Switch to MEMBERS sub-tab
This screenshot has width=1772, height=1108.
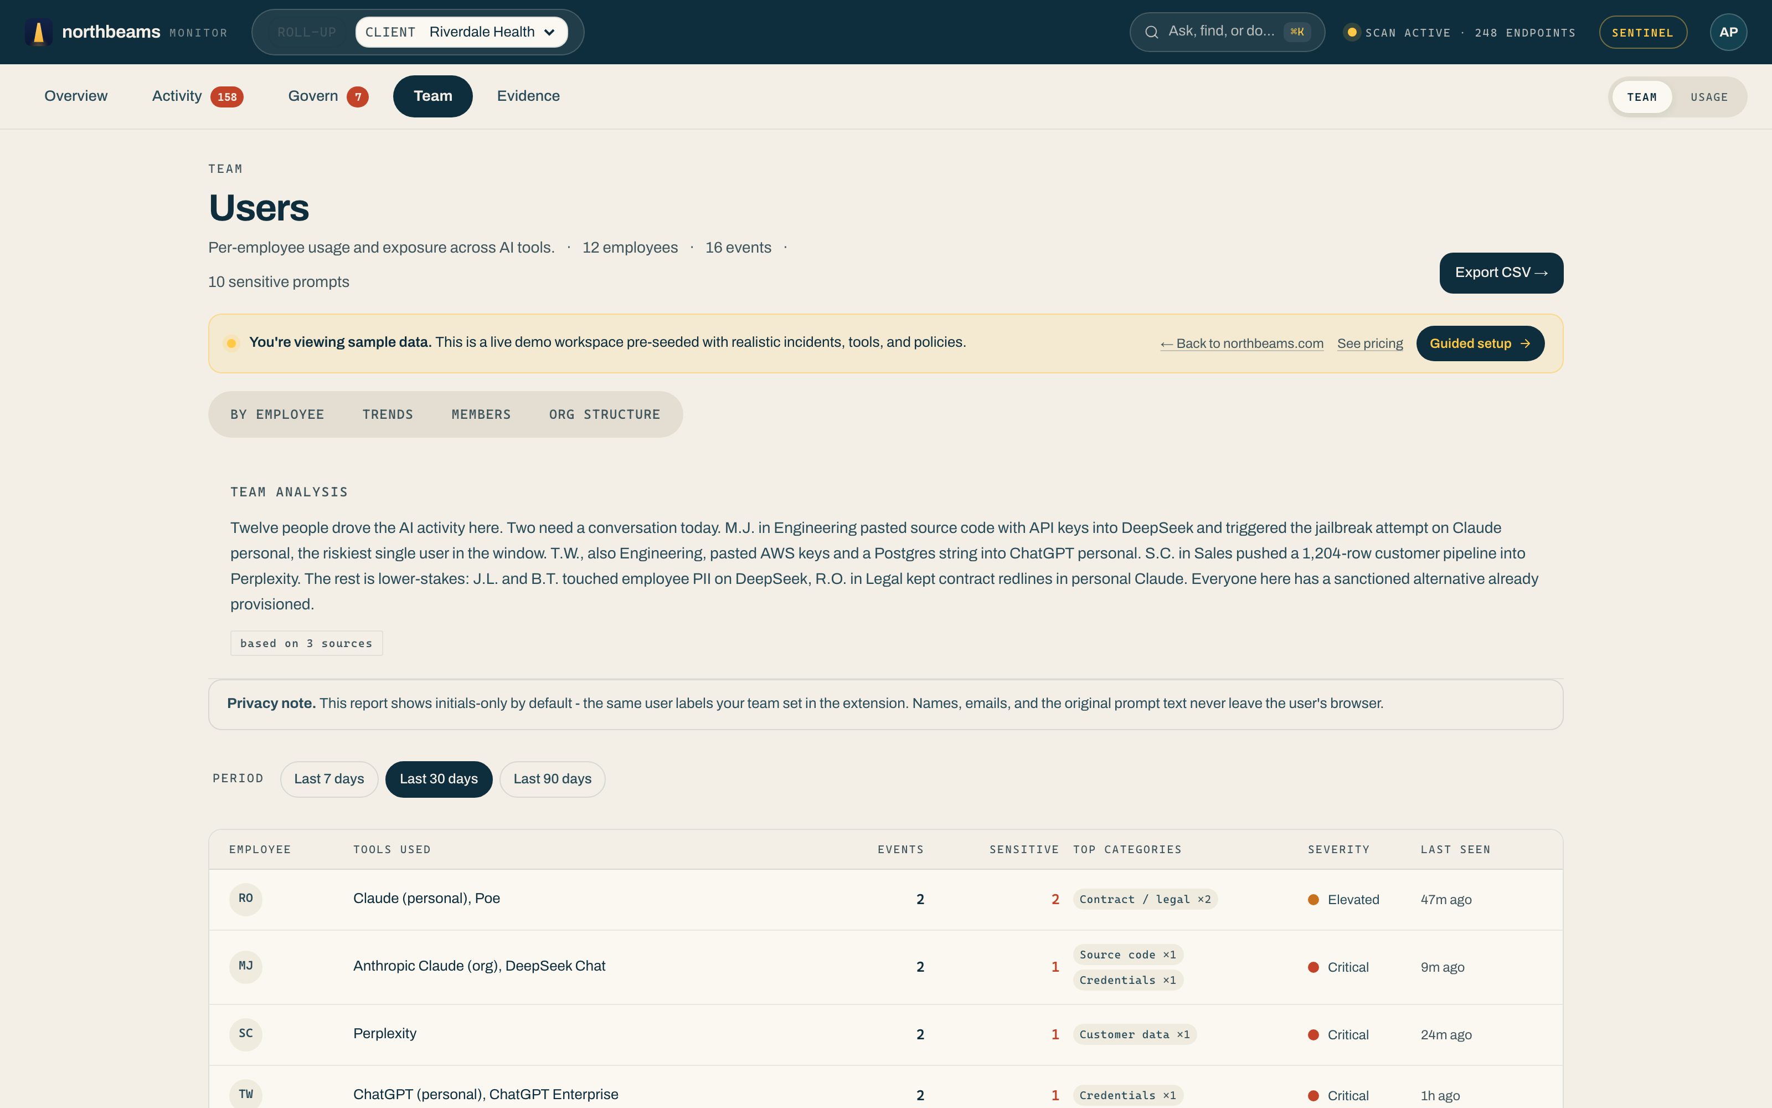pyautogui.click(x=481, y=415)
